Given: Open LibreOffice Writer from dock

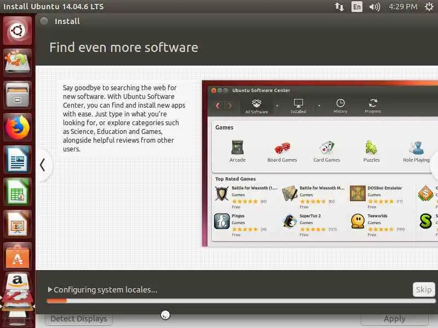Looking at the screenshot, I should pos(18,160).
